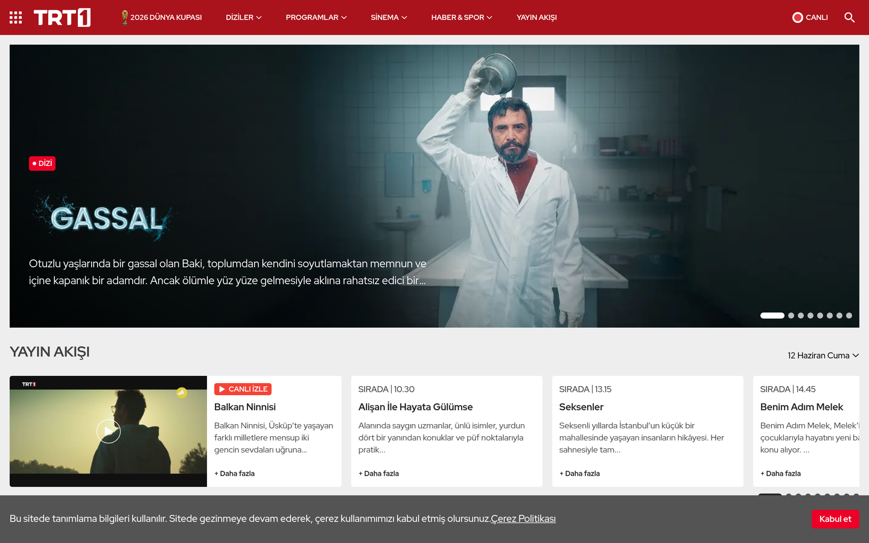Open the SİNEMA menu
869x543 pixels.
click(389, 17)
